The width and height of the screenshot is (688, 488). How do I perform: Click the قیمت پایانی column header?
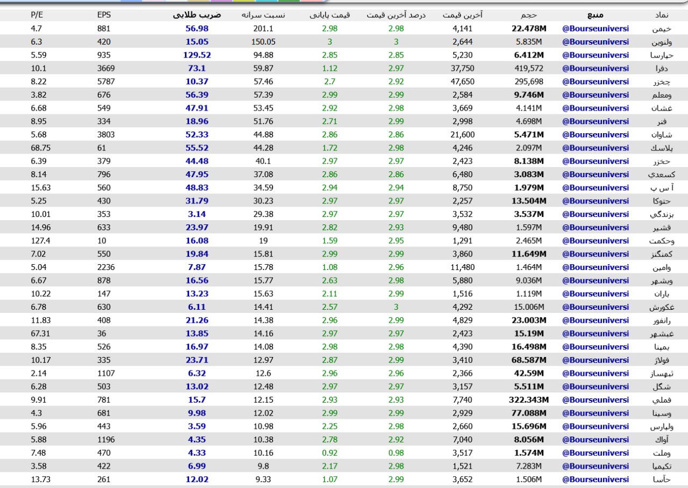[329, 15]
